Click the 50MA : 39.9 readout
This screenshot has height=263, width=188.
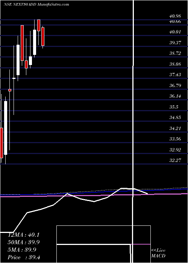(24, 242)
